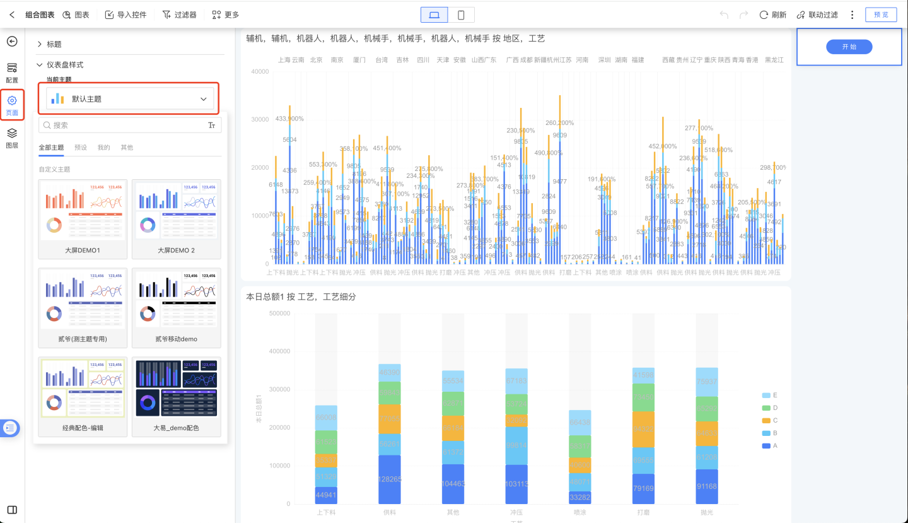Open the 图层 layers sidebar panel

pos(12,138)
